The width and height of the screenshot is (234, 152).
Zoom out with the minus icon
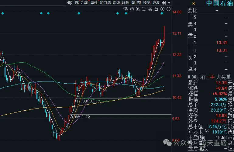pos(168,9)
